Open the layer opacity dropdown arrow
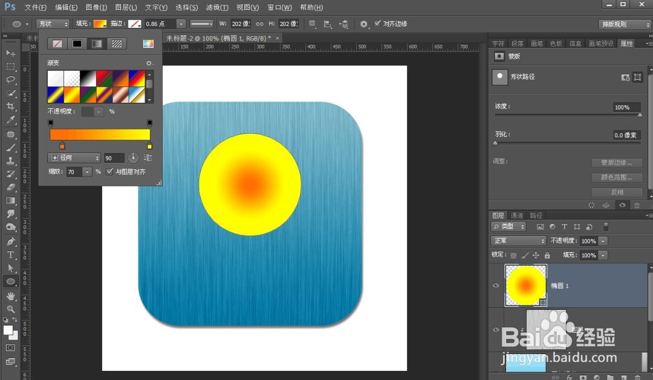The image size is (653, 380). [x=603, y=241]
